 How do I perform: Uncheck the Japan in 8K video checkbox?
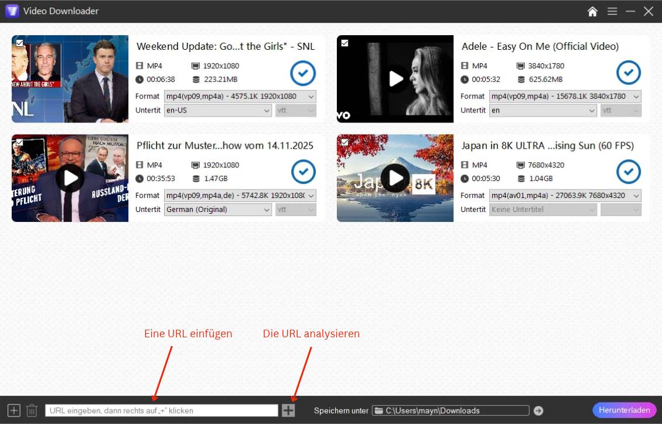[x=344, y=142]
